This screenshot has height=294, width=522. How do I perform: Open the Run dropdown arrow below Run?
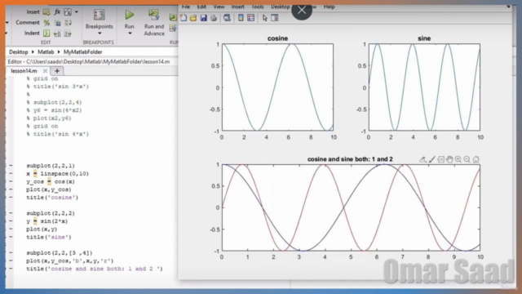tap(130, 33)
